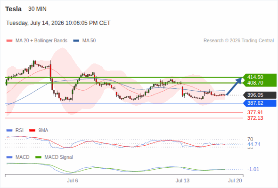Viewport: 278px width, 188px height.
Task: Click the RSI 70 level label
Action: pos(250,139)
